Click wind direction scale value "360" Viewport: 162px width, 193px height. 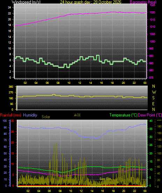[11, 87]
